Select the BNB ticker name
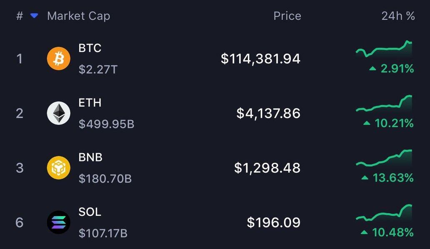 [90, 157]
